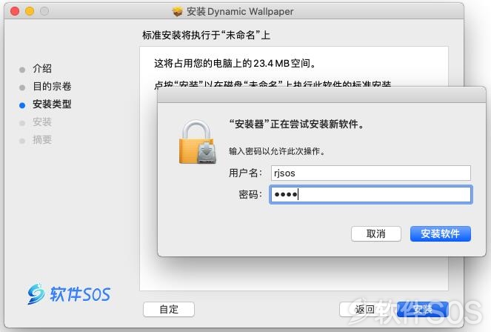Focus the 用户名 field containing rjsos
The height and width of the screenshot is (332, 491).
point(371,173)
